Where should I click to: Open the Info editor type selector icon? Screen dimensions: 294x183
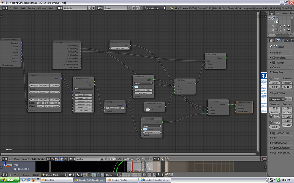4,8
